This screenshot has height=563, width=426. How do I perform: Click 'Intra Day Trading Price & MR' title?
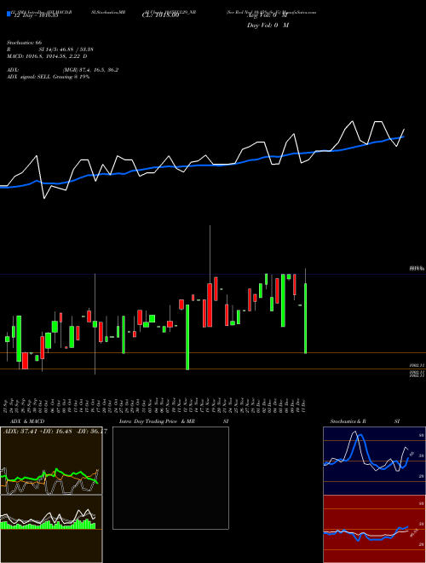click(x=157, y=421)
